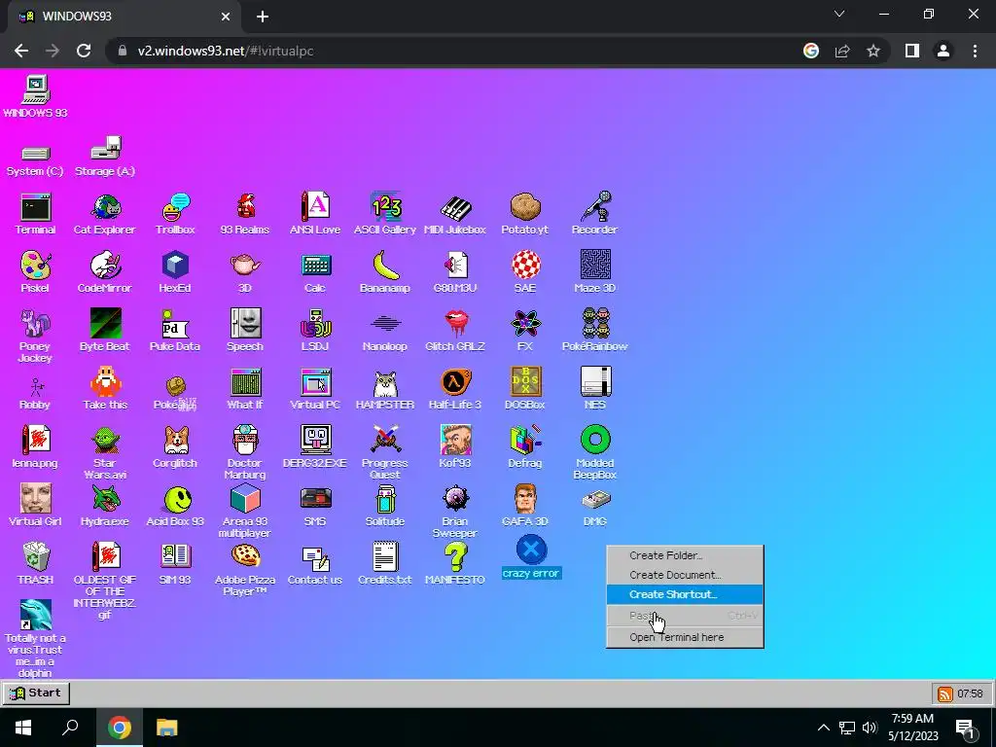Open Bananamp banana icon
Viewport: 996px width, 747px height.
click(x=385, y=272)
